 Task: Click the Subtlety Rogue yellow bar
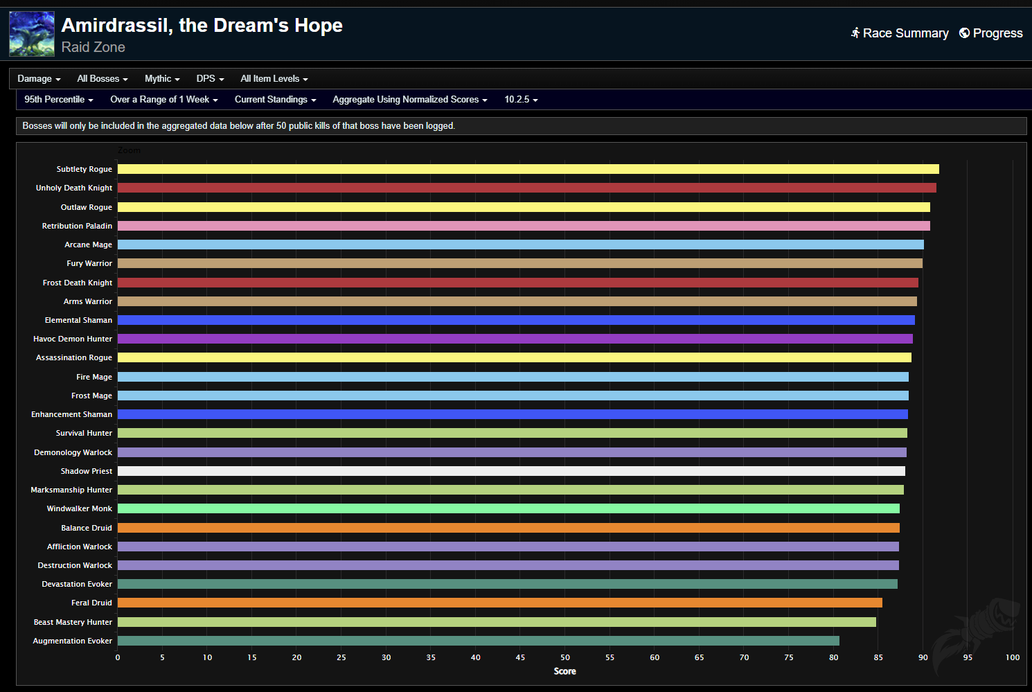pos(528,169)
